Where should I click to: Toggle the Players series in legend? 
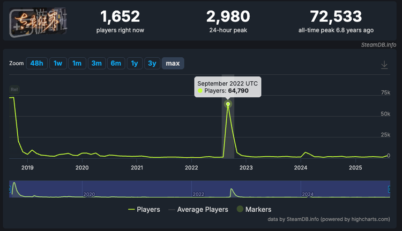click(x=144, y=210)
